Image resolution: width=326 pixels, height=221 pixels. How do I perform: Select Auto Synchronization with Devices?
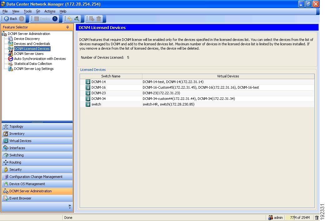(40, 59)
